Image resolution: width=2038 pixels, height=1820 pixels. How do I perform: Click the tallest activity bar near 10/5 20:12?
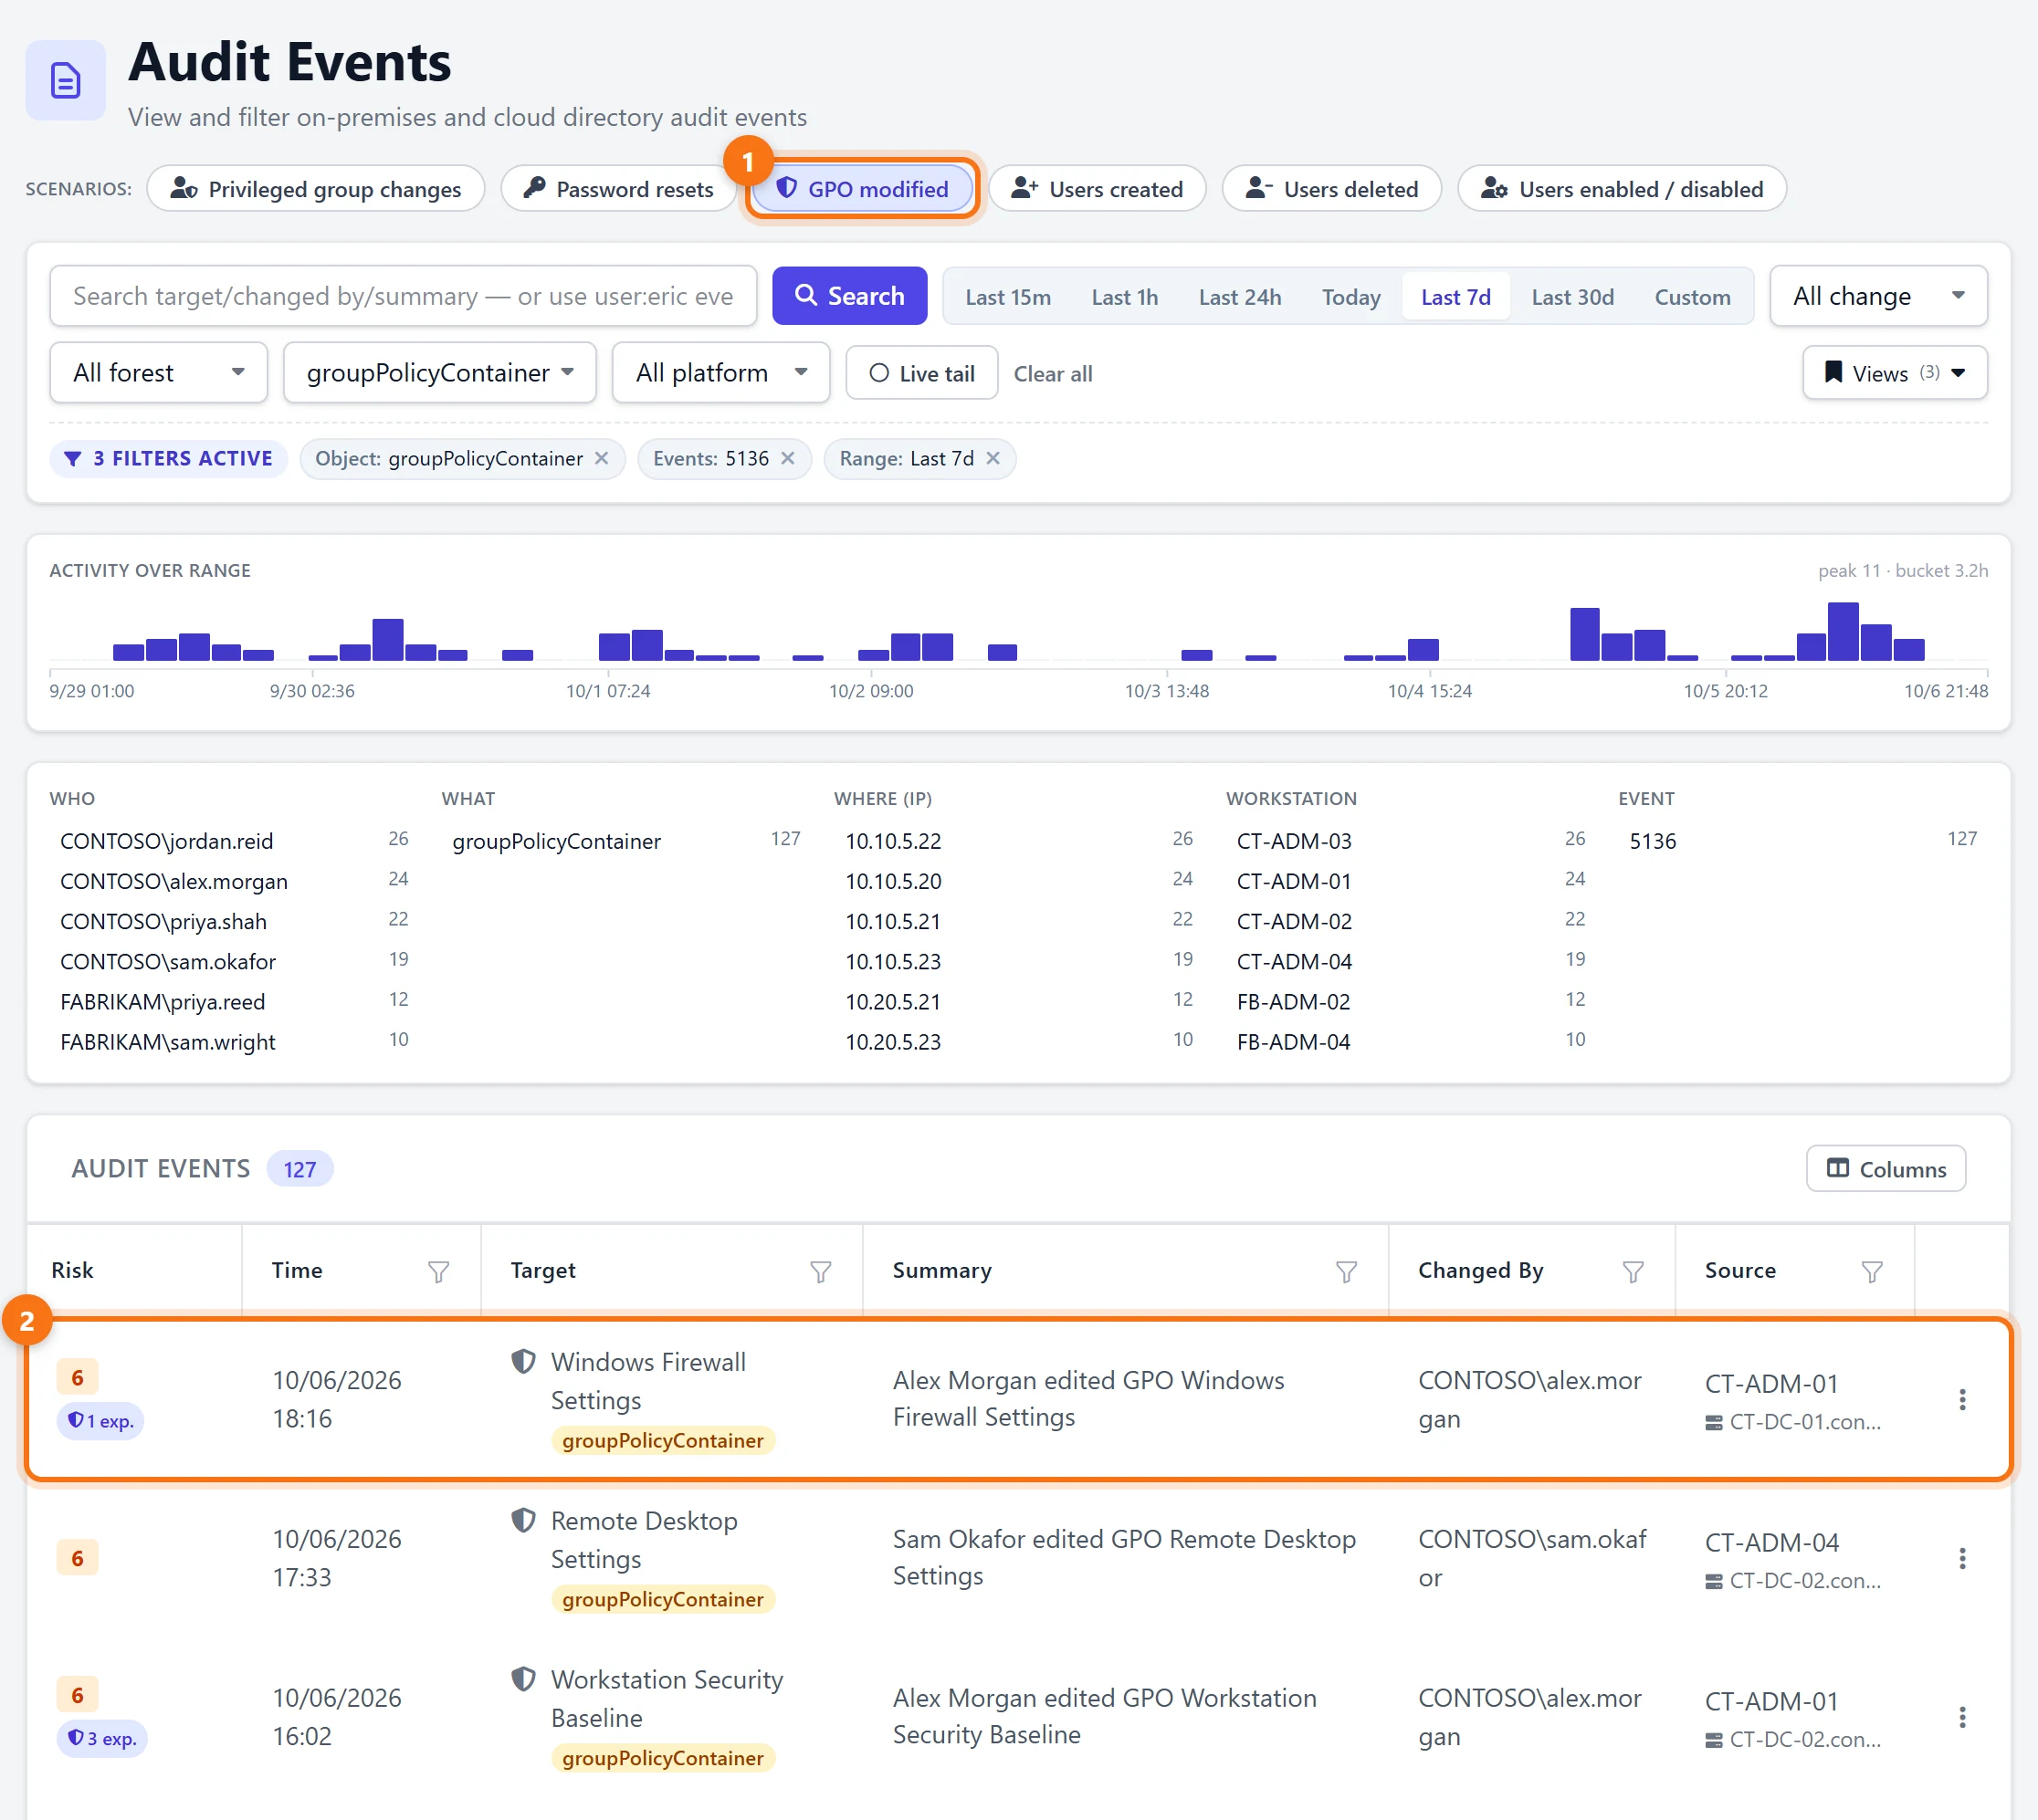[x=1843, y=632]
